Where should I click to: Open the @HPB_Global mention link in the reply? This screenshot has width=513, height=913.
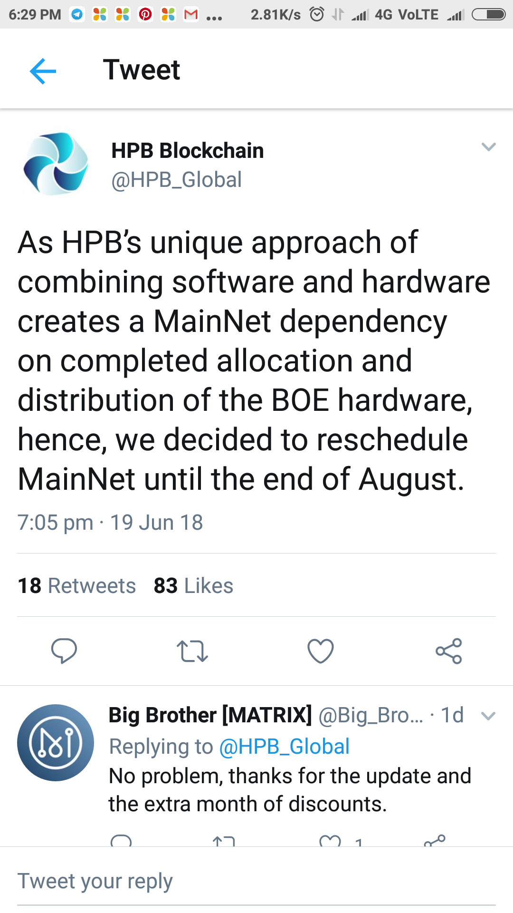coord(284,747)
